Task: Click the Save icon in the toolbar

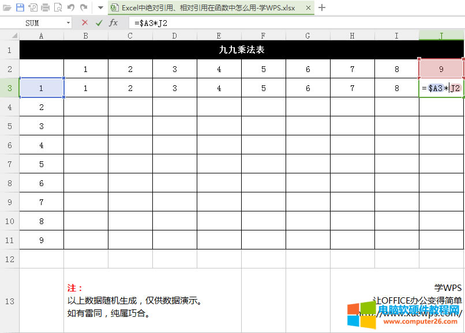Action: (21, 7)
